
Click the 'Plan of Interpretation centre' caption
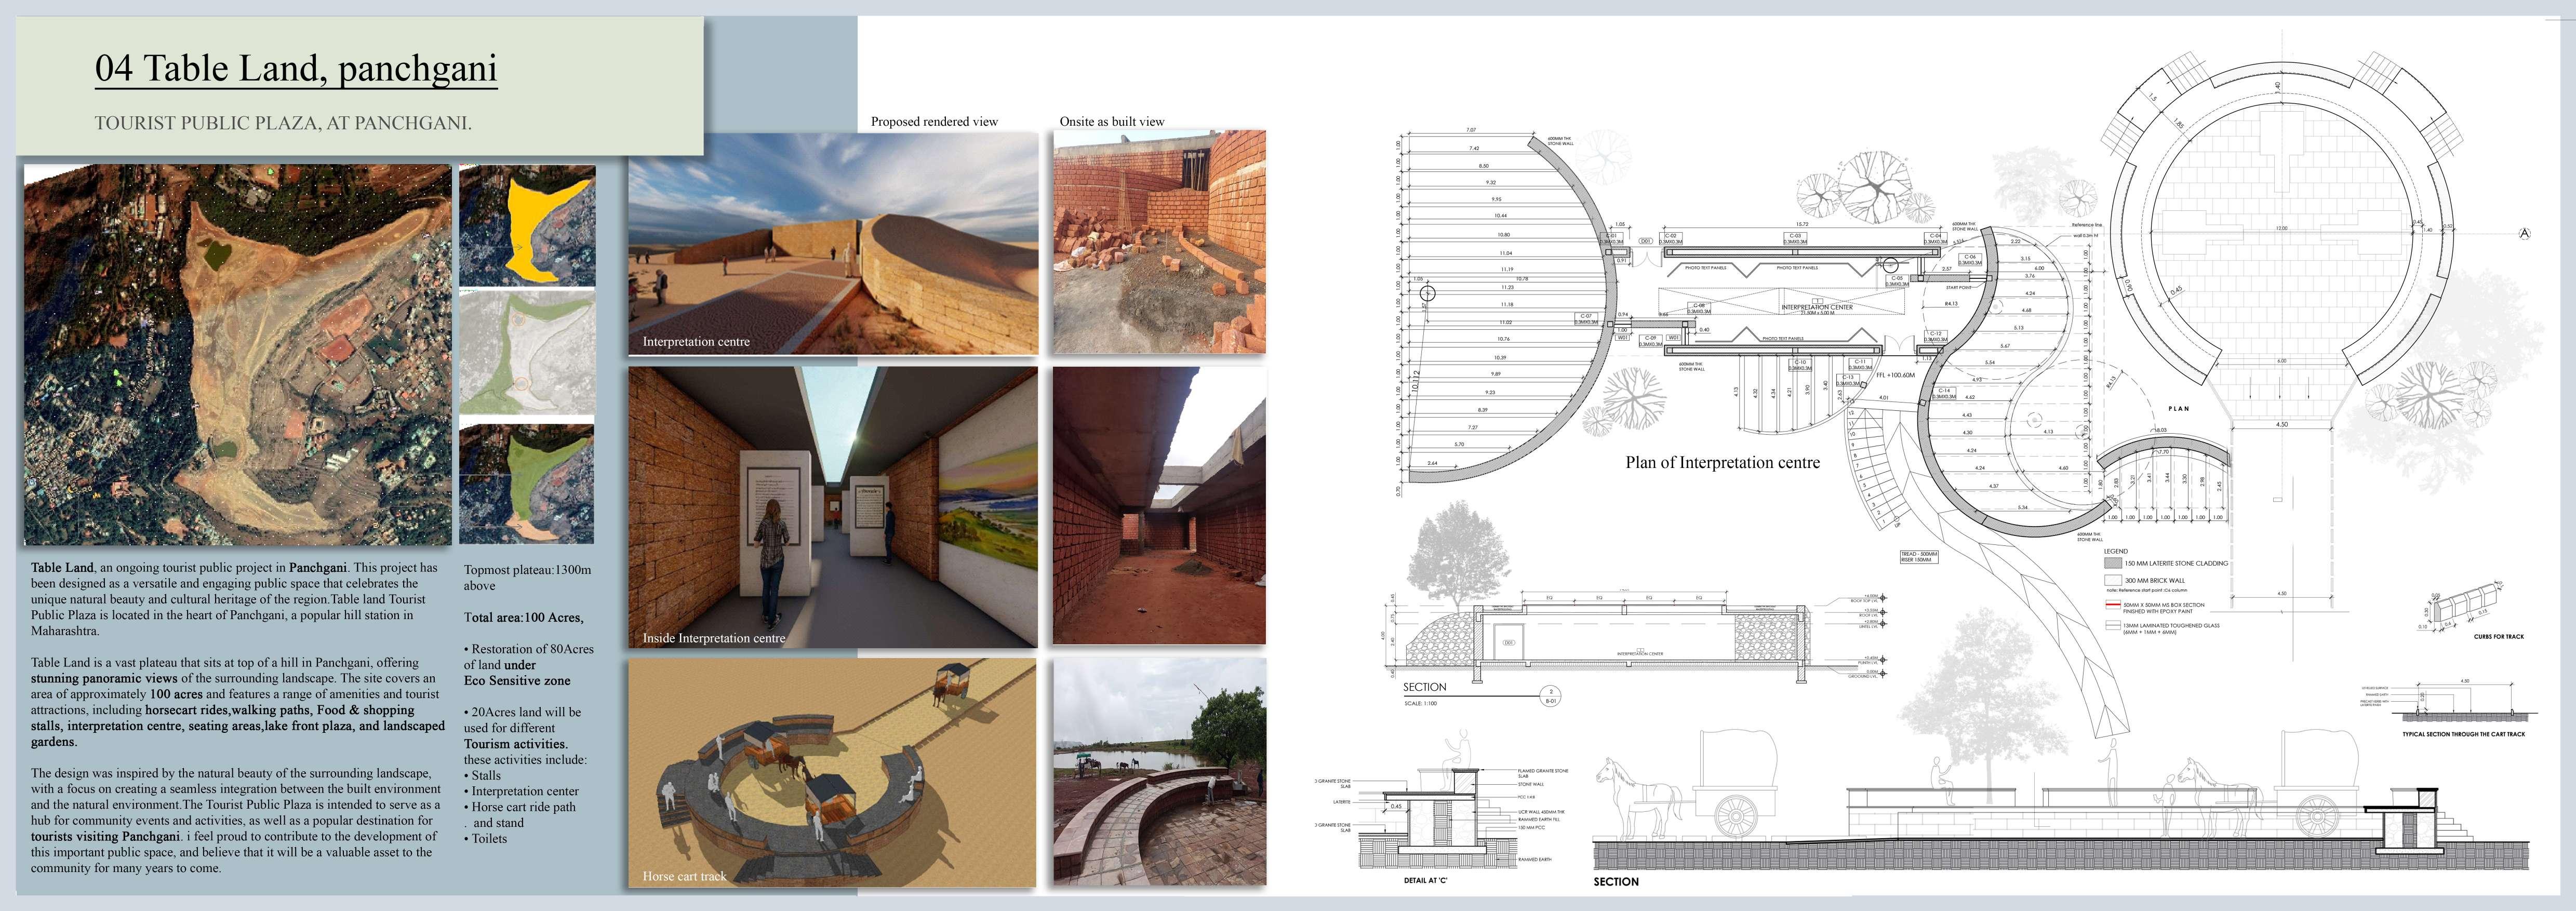click(x=1722, y=463)
